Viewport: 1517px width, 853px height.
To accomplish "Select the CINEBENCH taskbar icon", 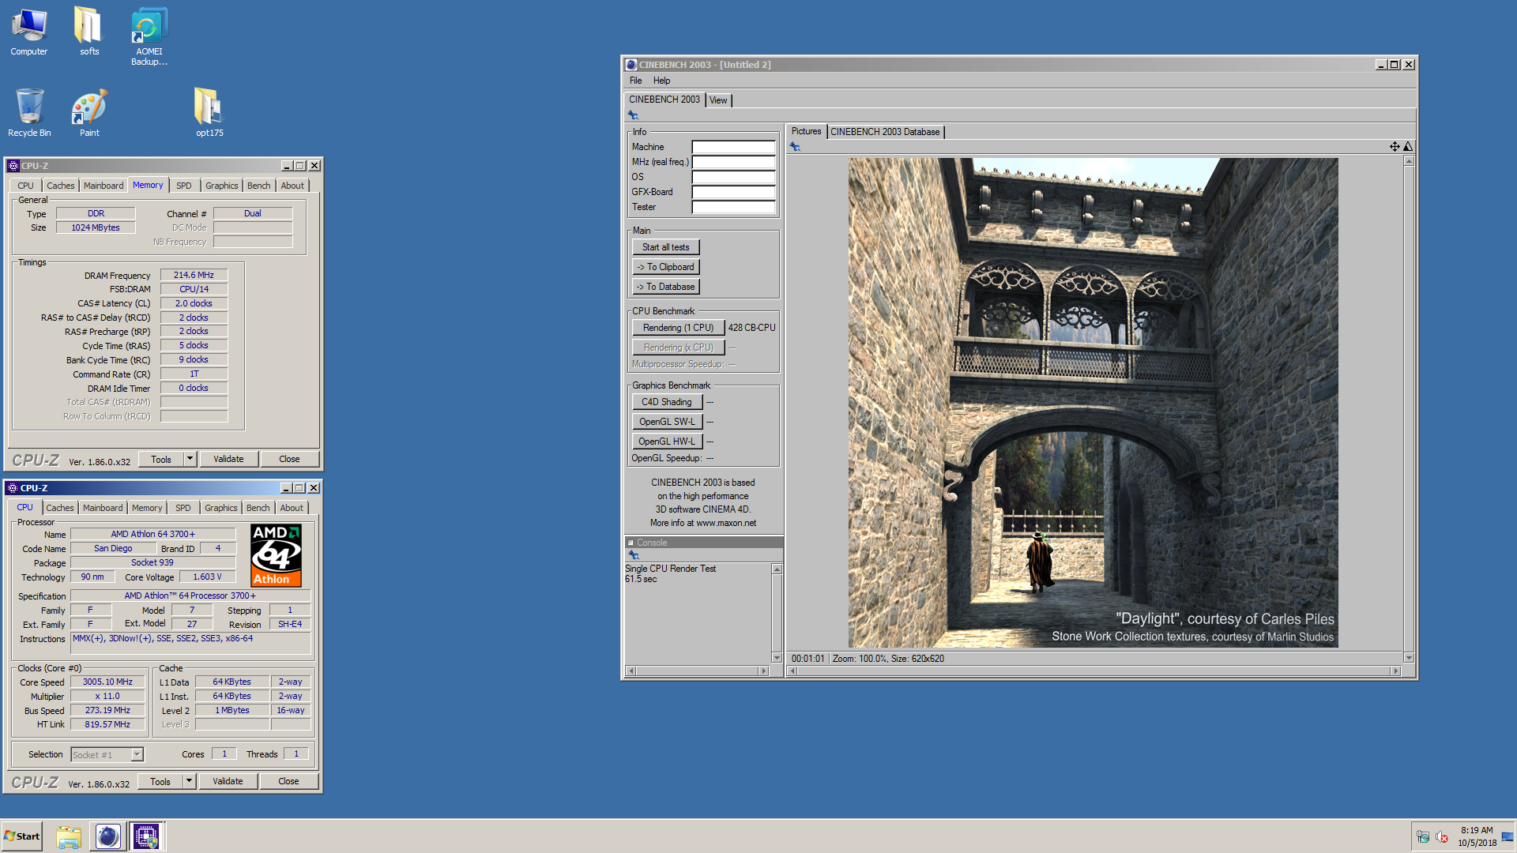I will [x=107, y=836].
